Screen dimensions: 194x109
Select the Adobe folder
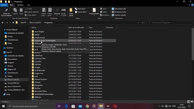(x=37, y=35)
